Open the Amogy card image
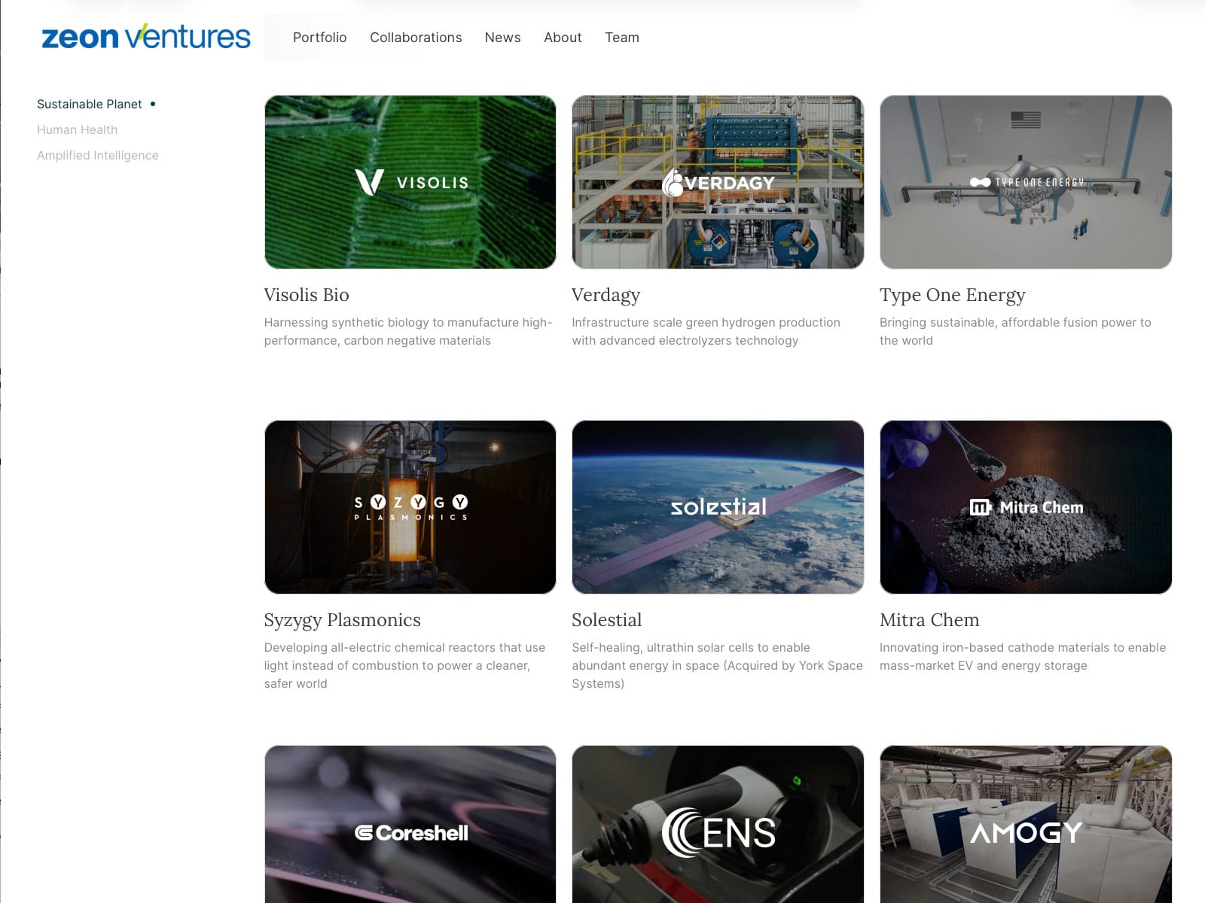1205x903 pixels. click(x=1026, y=824)
